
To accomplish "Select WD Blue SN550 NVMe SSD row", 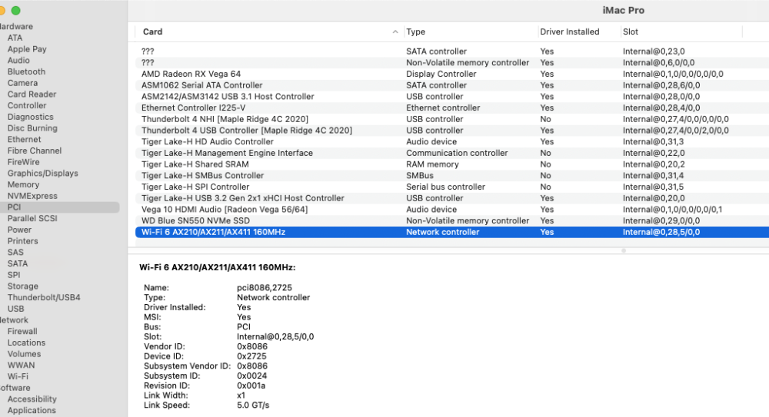I will pyautogui.click(x=452, y=220).
